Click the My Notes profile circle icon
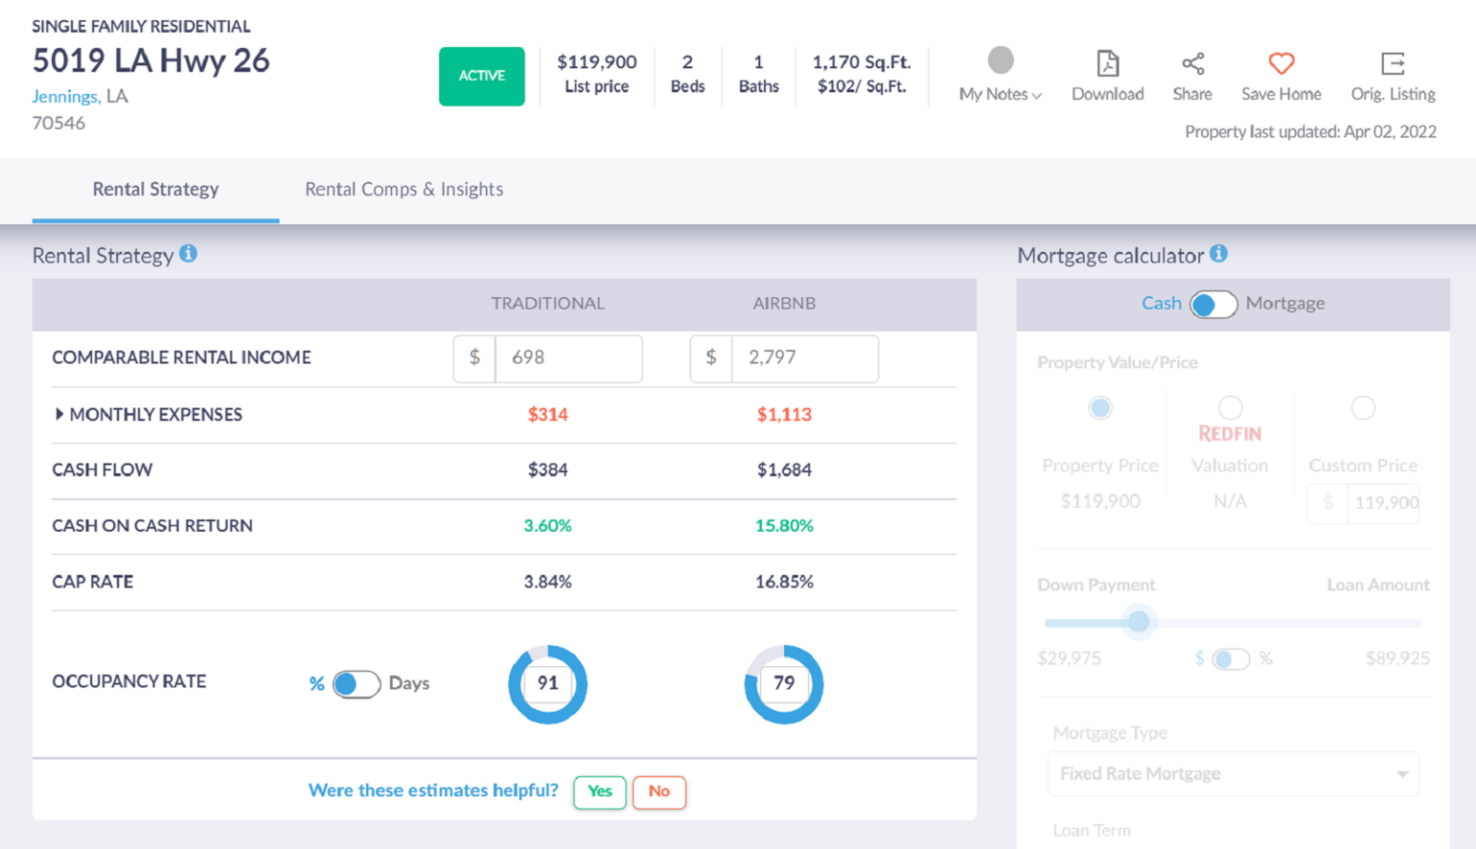 [999, 60]
